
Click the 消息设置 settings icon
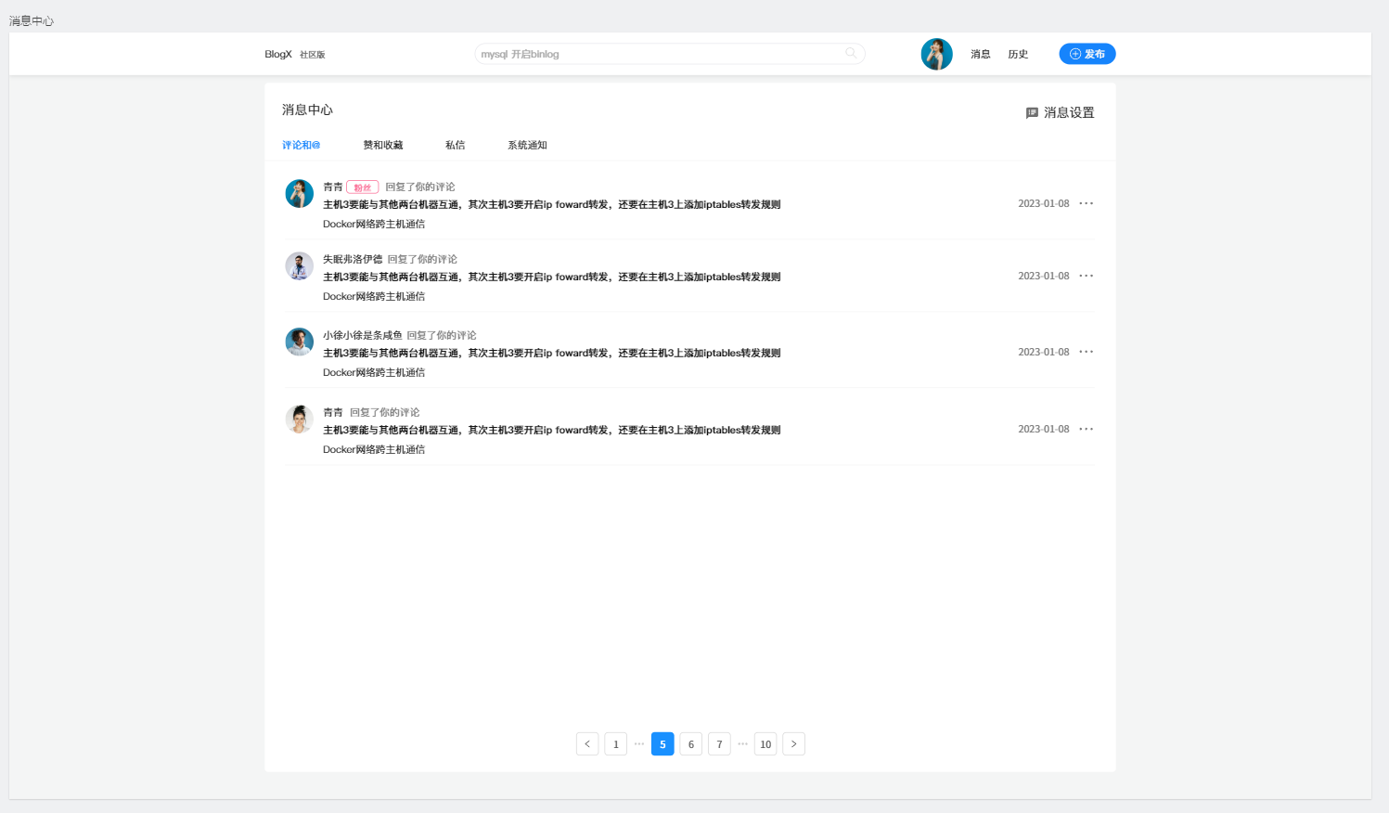tap(1032, 112)
